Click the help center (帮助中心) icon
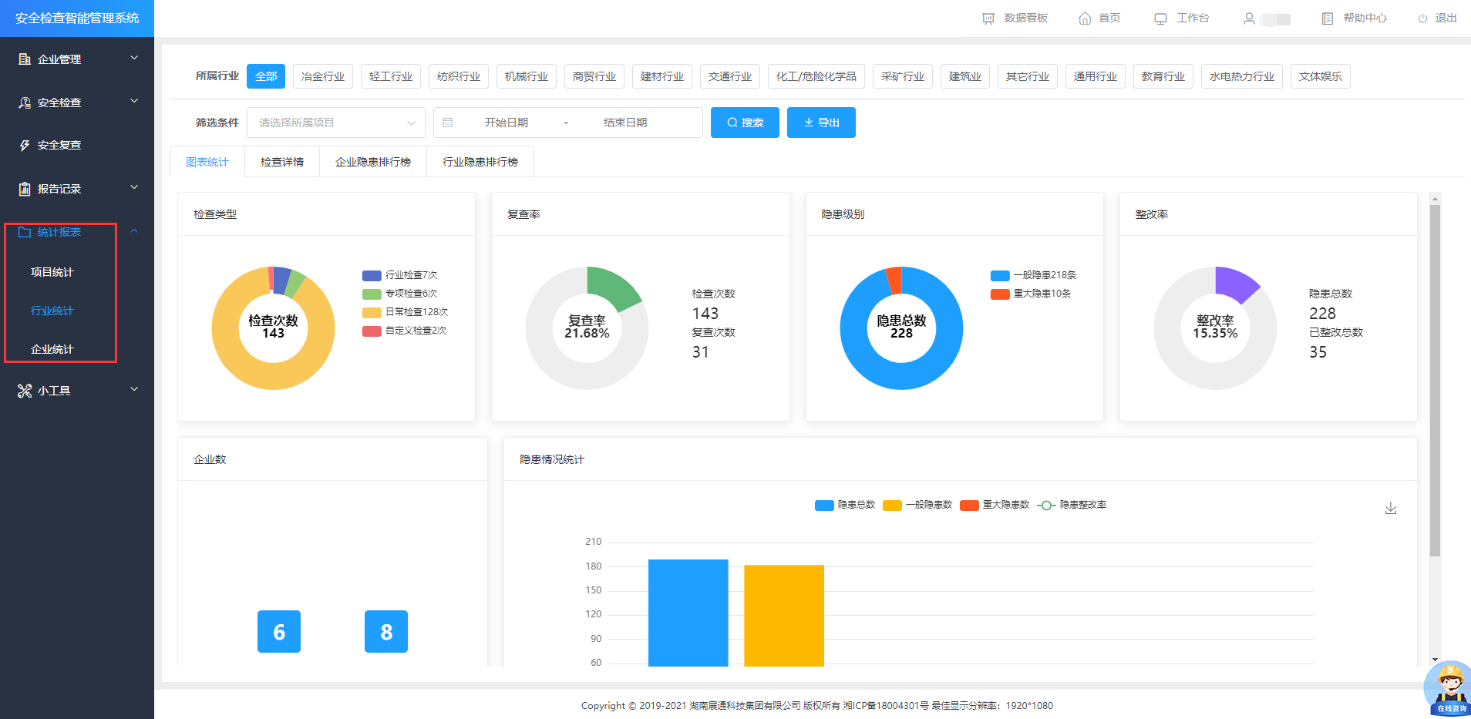 [1327, 18]
